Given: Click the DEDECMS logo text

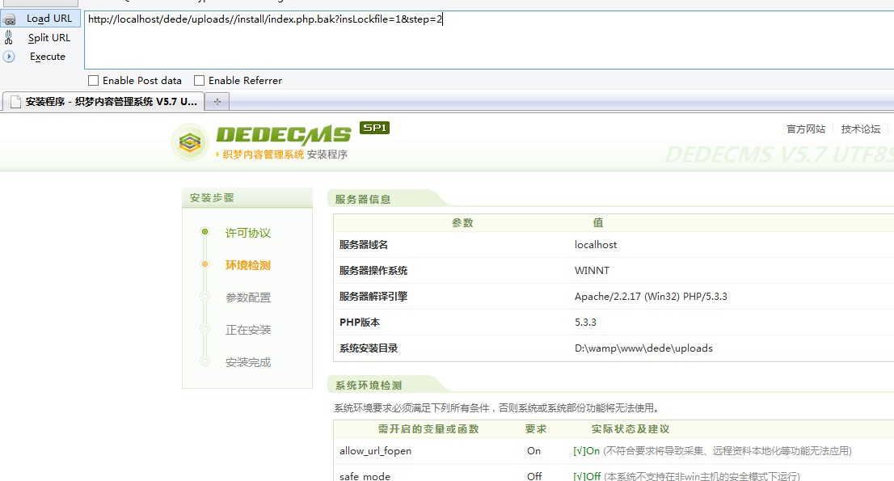Looking at the screenshot, I should 284,135.
